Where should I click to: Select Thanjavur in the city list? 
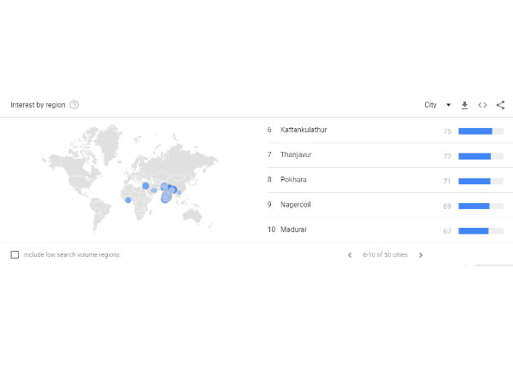(x=296, y=154)
